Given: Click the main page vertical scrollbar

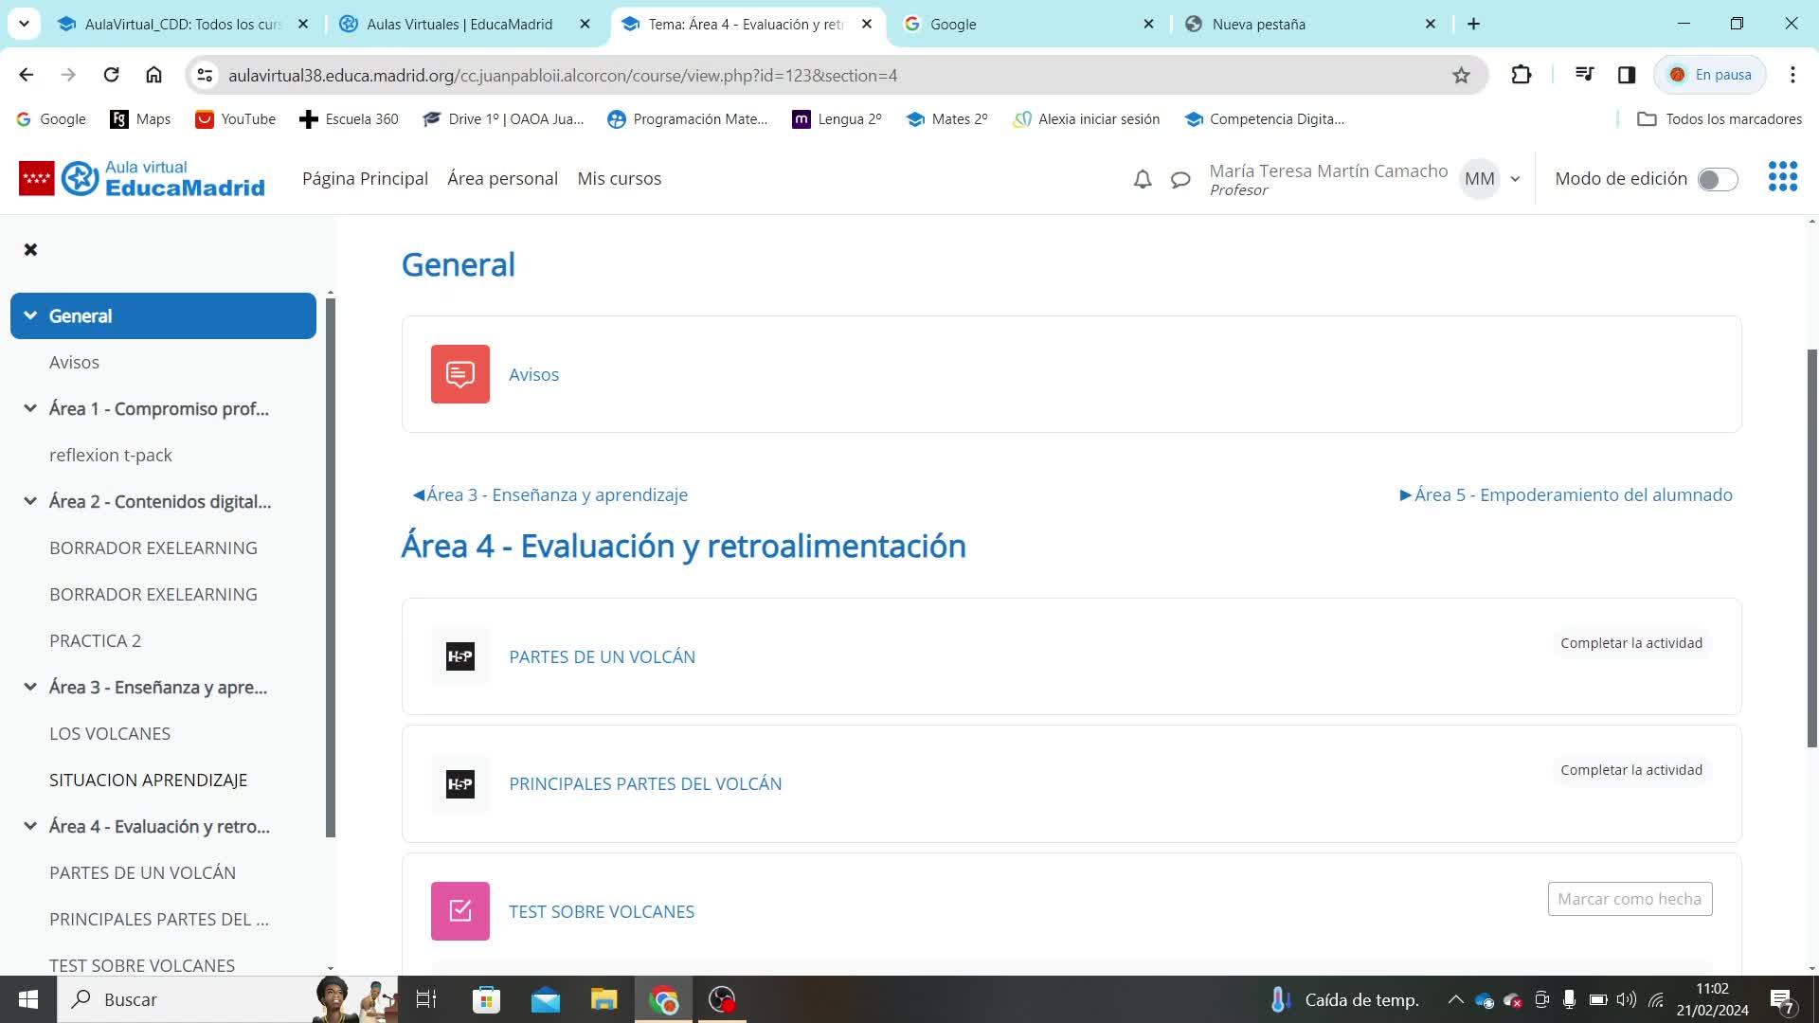Looking at the screenshot, I should pyautogui.click(x=1811, y=549).
